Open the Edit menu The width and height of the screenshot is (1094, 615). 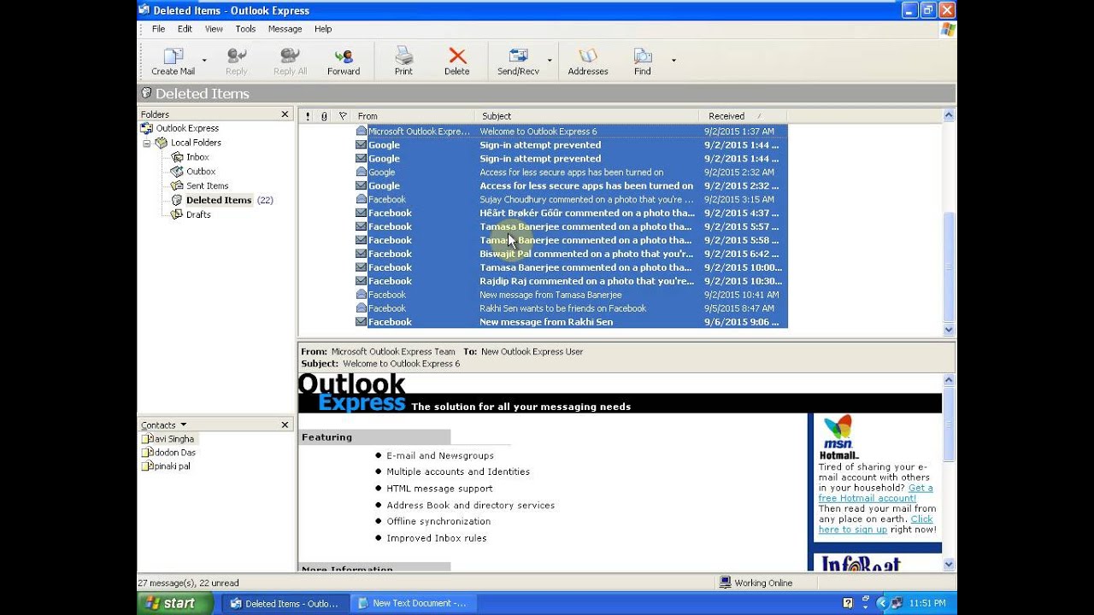point(185,29)
